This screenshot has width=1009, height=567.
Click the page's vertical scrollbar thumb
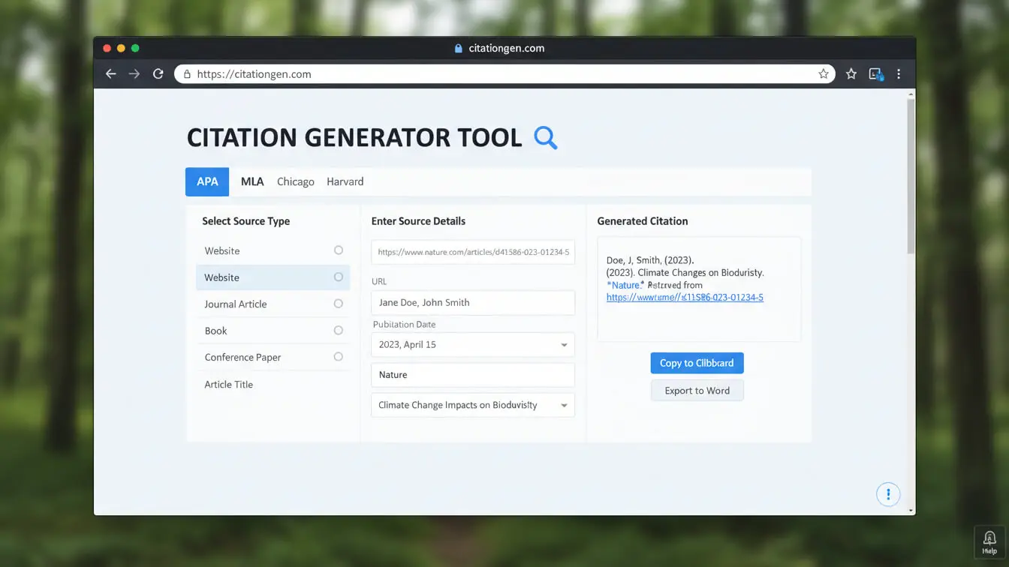click(911, 177)
